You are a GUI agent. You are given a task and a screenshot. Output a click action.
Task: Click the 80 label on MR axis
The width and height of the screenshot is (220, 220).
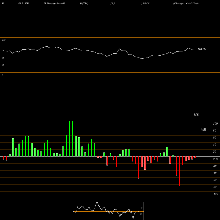(215, 131)
